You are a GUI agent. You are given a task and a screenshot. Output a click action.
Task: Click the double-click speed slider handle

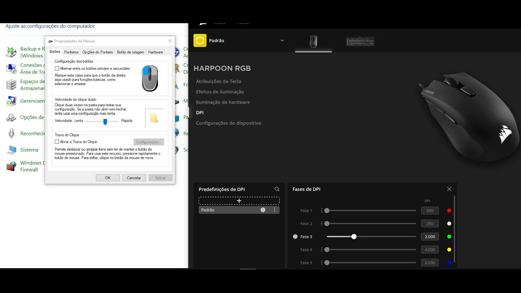[105, 122]
